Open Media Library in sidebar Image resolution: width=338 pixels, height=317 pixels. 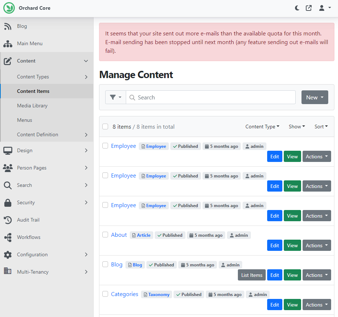(x=47, y=106)
